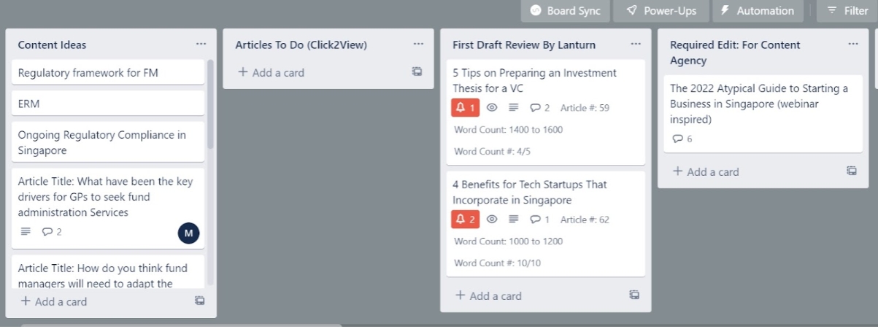Click red notification badge 1 on Article 59 card

click(x=466, y=108)
